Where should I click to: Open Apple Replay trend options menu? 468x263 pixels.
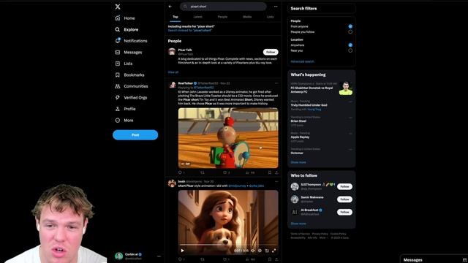[350, 133]
